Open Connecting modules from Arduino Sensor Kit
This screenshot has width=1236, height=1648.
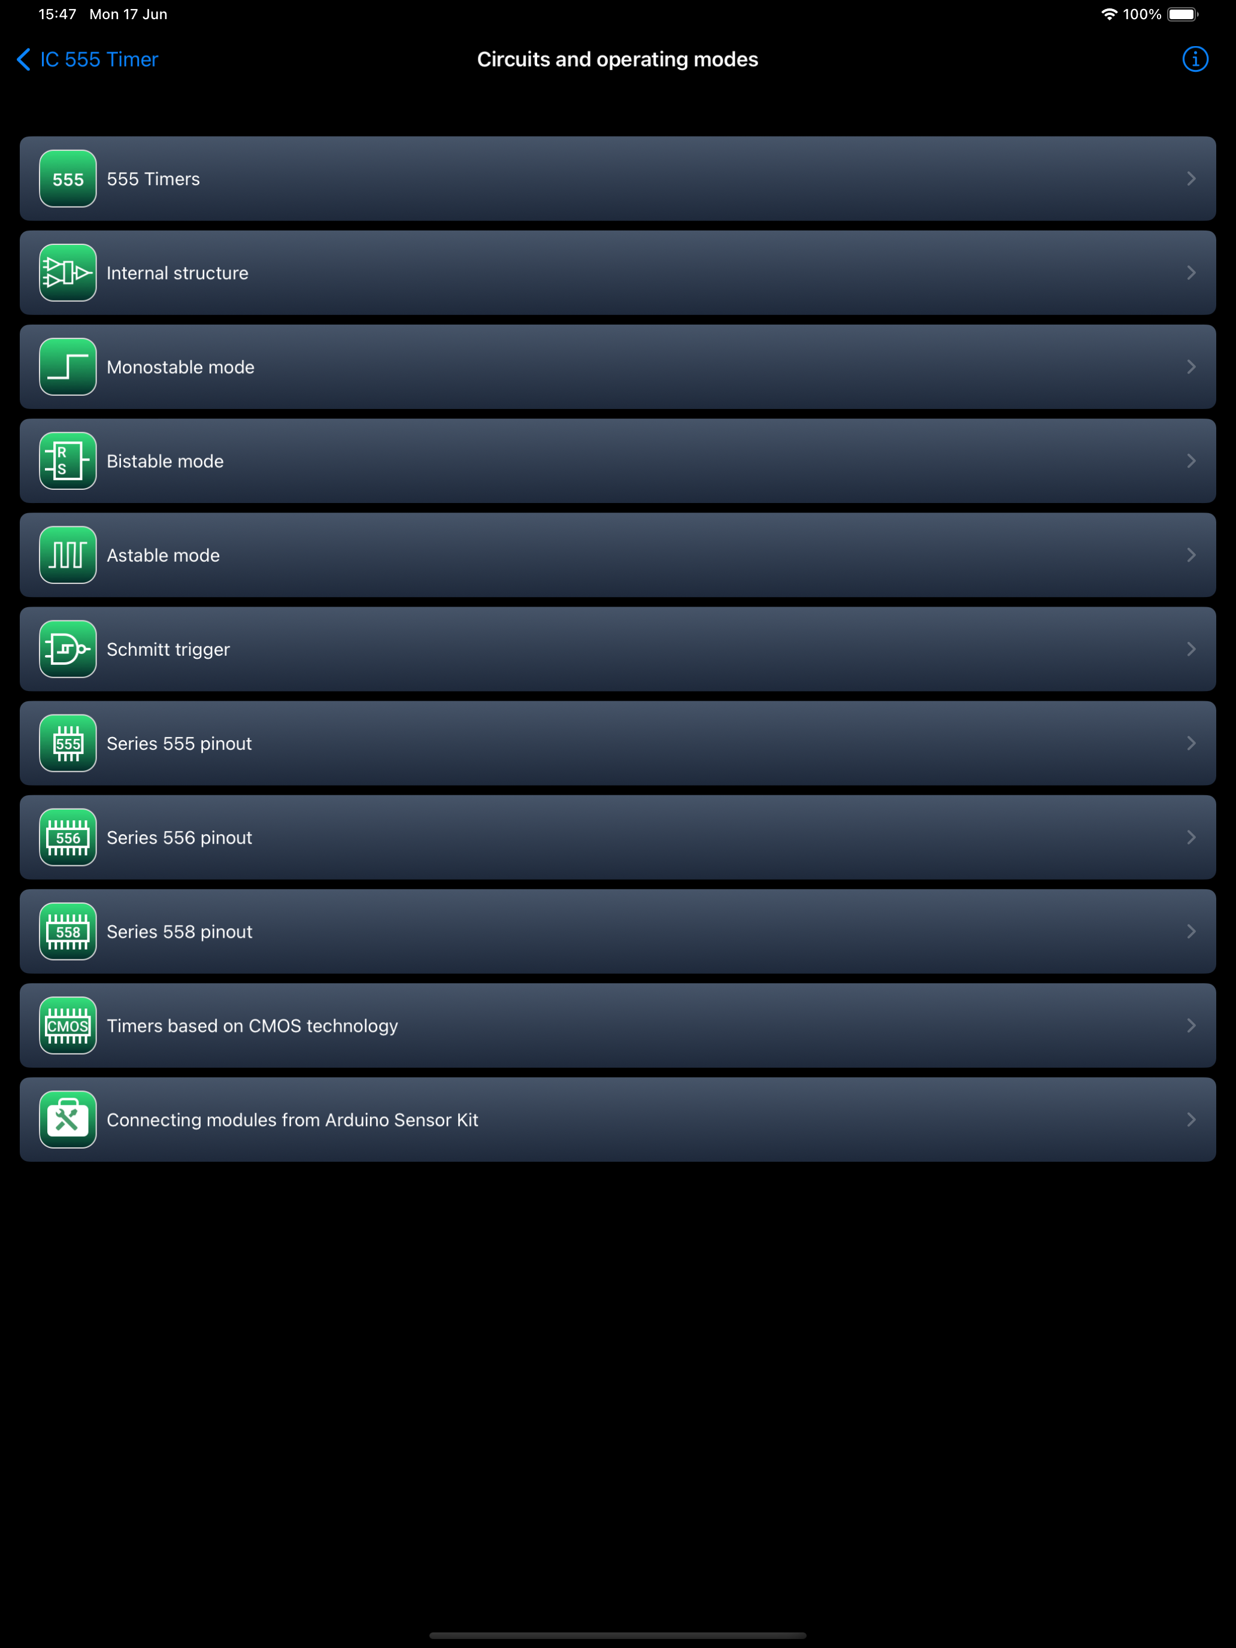coord(617,1119)
